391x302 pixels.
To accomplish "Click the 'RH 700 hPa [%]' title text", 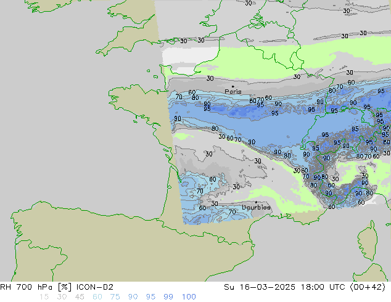I will coord(36,287).
